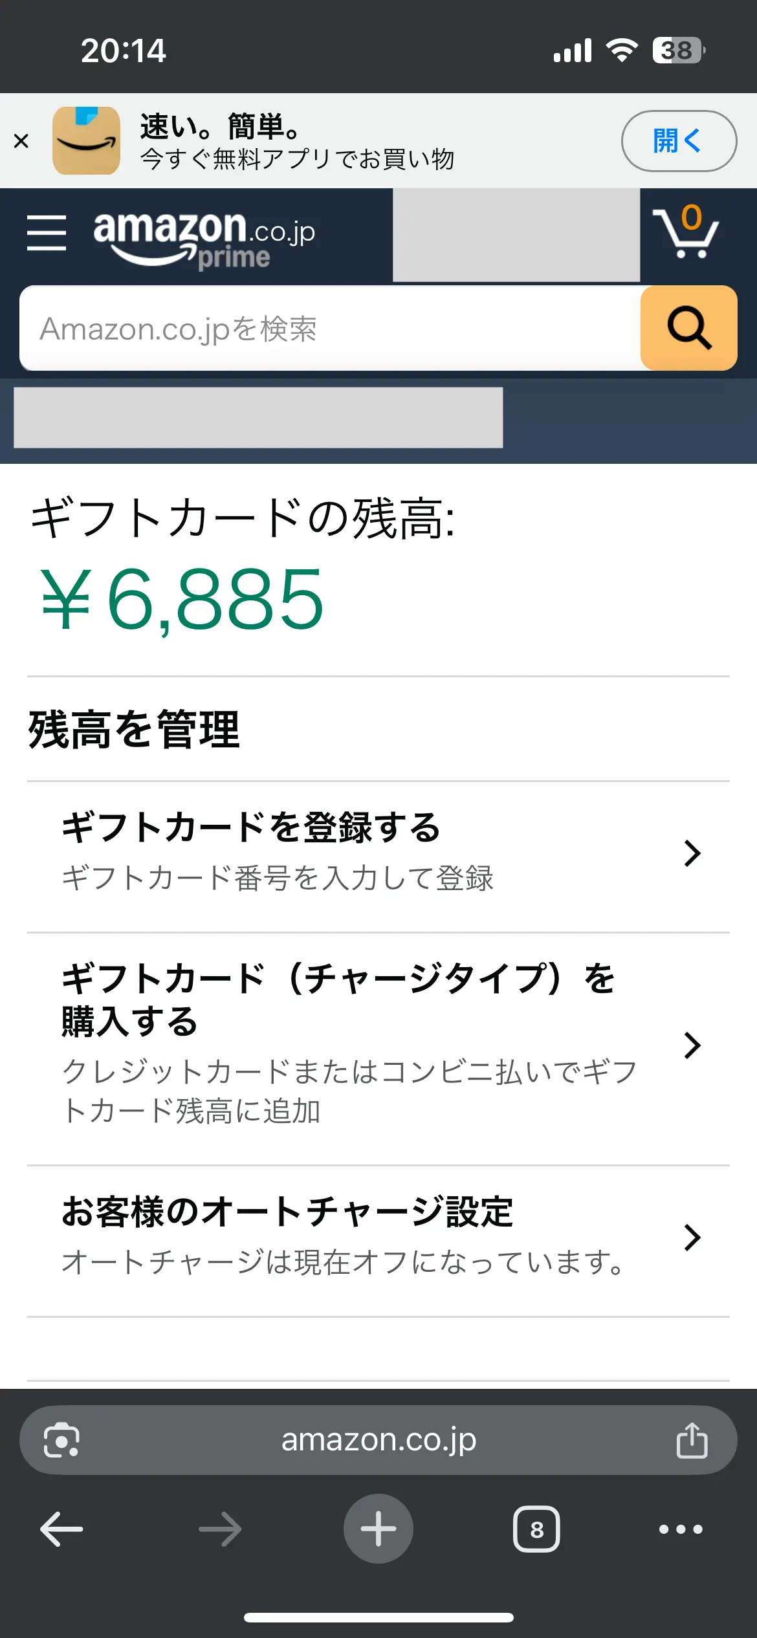Viewport: 757px width, 1638px height.
Task: Tap the orange search magnifier icon
Action: [x=688, y=329]
